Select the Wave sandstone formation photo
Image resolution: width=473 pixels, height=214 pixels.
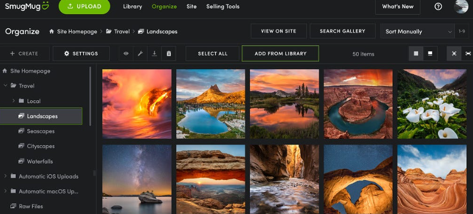[432, 179]
